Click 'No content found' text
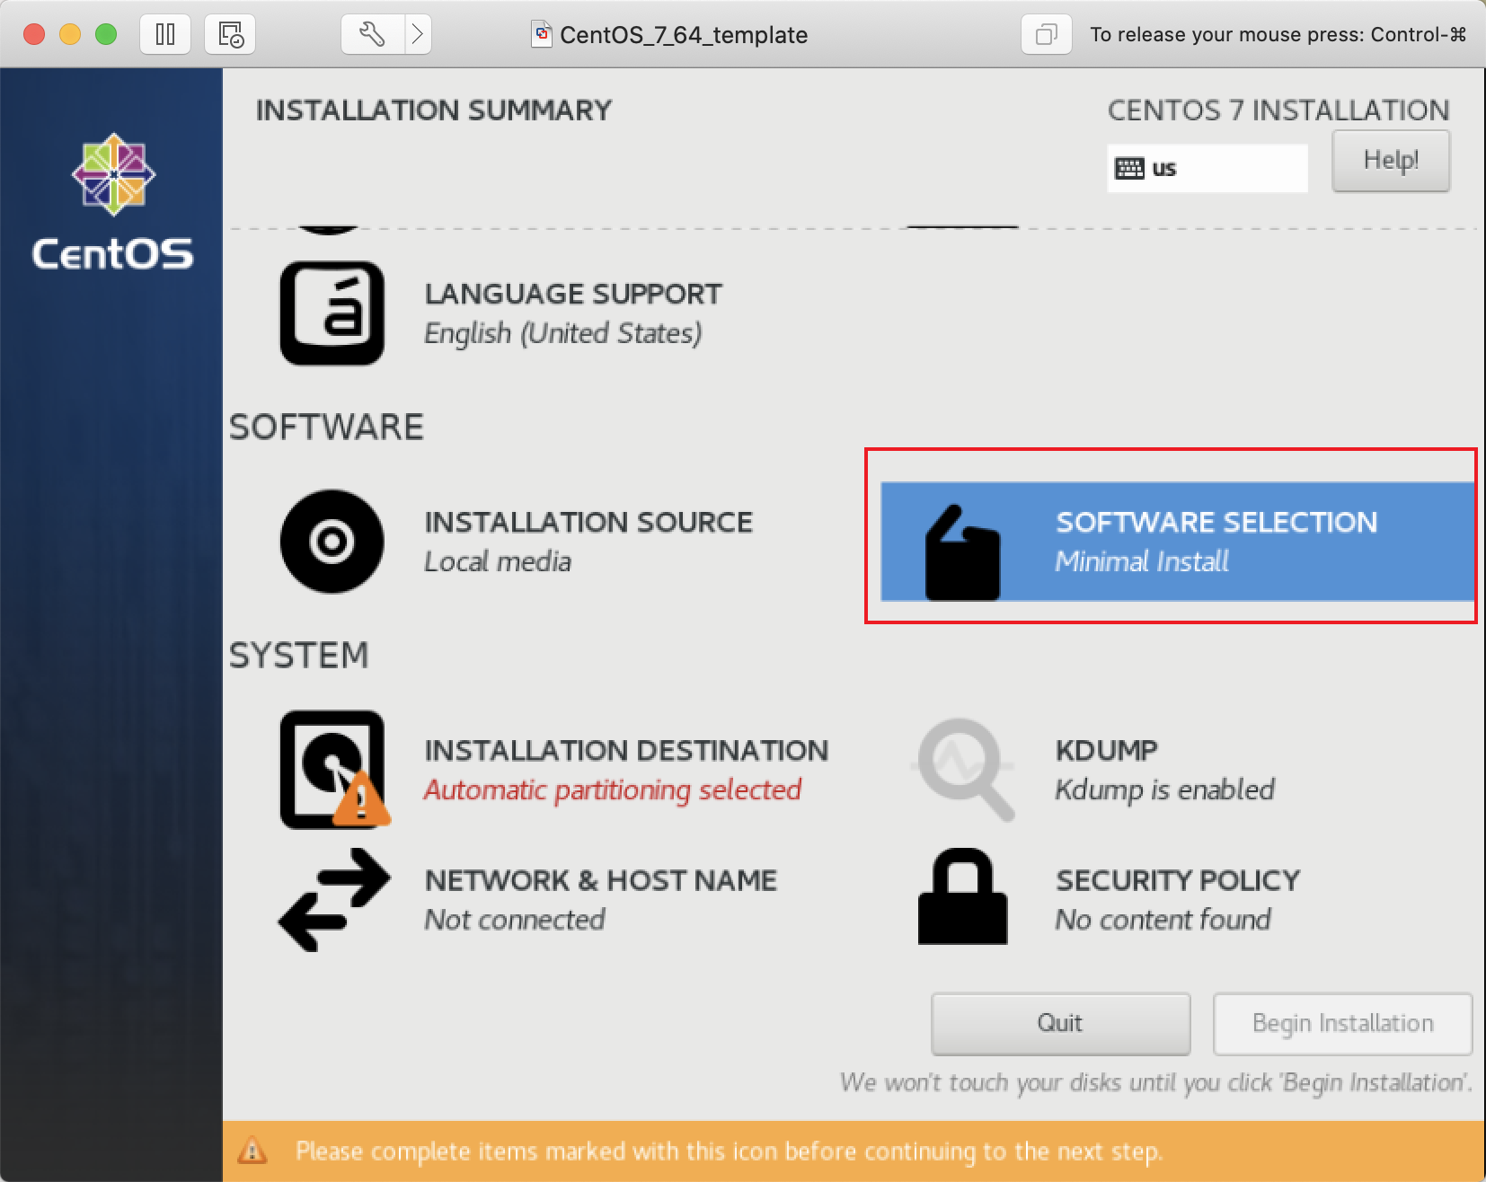Screen dimensions: 1486x1182 coord(1163,920)
